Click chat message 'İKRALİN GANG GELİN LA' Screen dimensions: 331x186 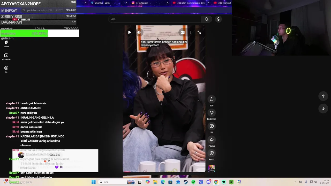[37, 118]
